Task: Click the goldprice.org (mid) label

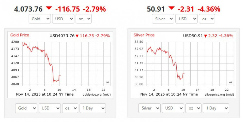Action: click(x=97, y=95)
